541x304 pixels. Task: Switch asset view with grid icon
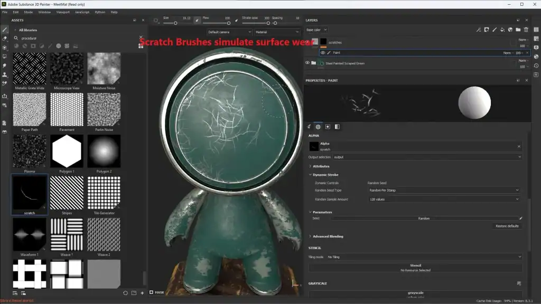[141, 46]
